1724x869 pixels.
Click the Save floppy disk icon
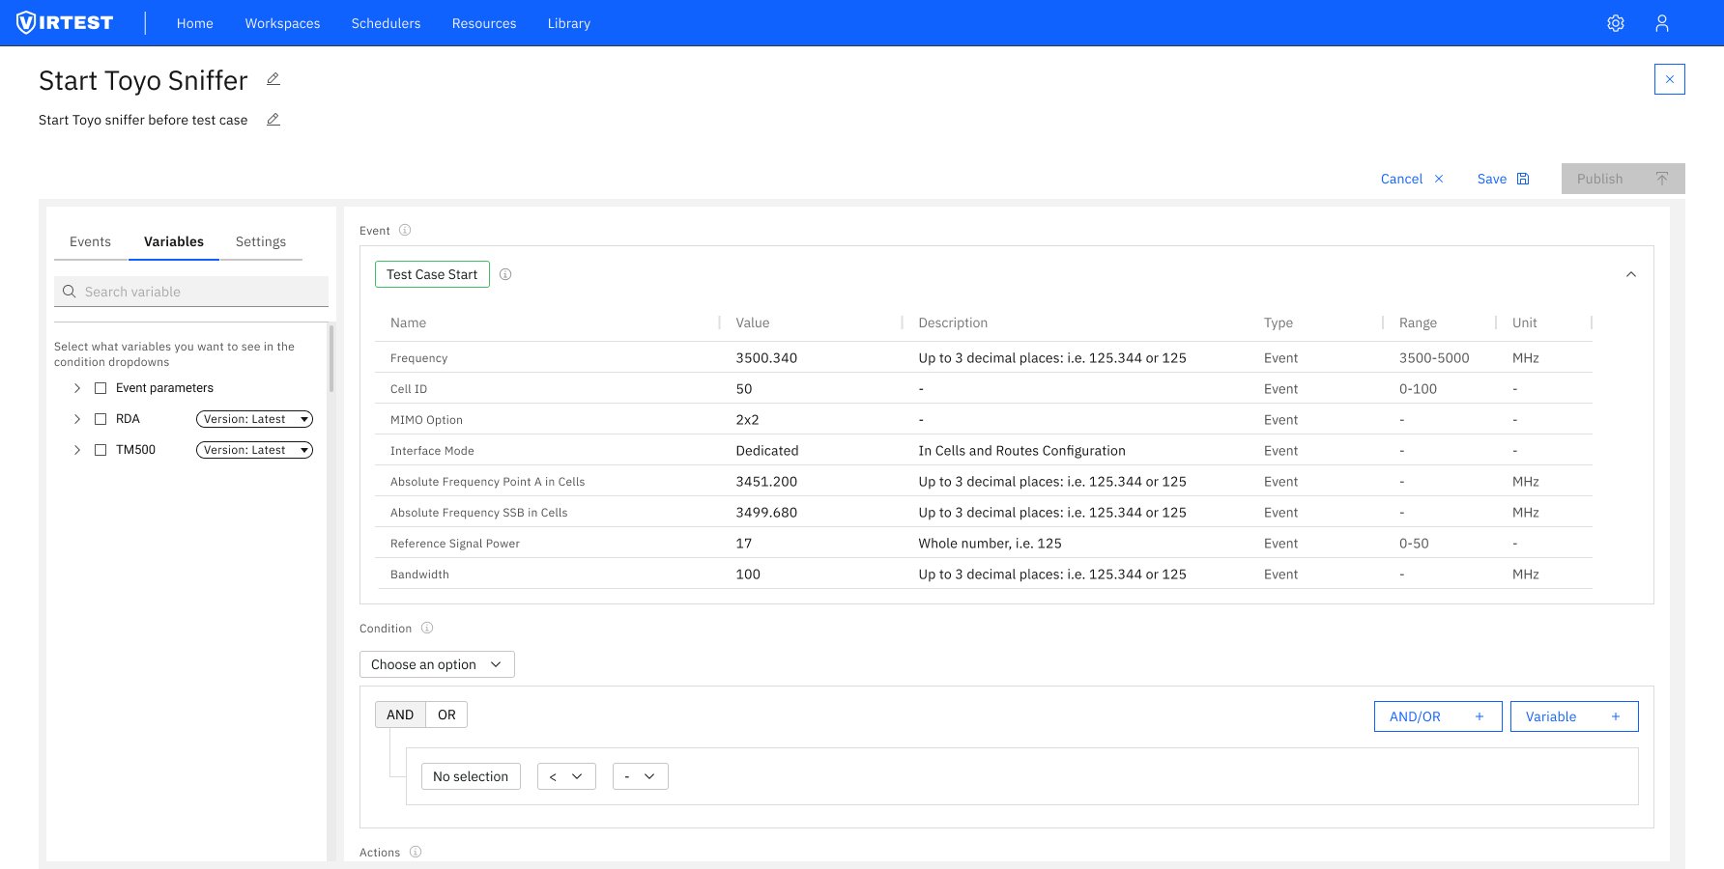point(1523,179)
